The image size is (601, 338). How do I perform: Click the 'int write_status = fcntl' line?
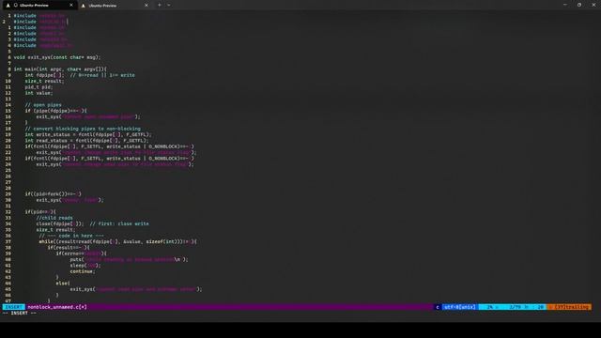click(88, 134)
